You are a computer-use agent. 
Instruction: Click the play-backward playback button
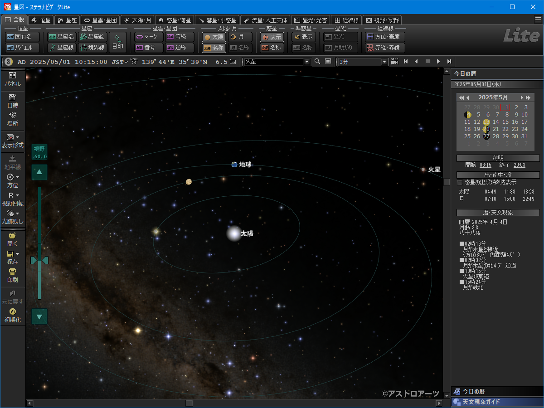[416, 62]
